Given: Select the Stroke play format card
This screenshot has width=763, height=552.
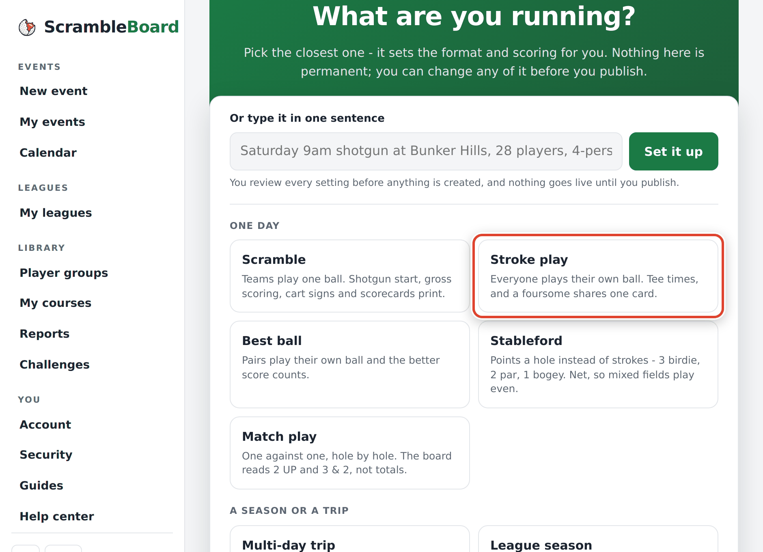Looking at the screenshot, I should tap(598, 276).
